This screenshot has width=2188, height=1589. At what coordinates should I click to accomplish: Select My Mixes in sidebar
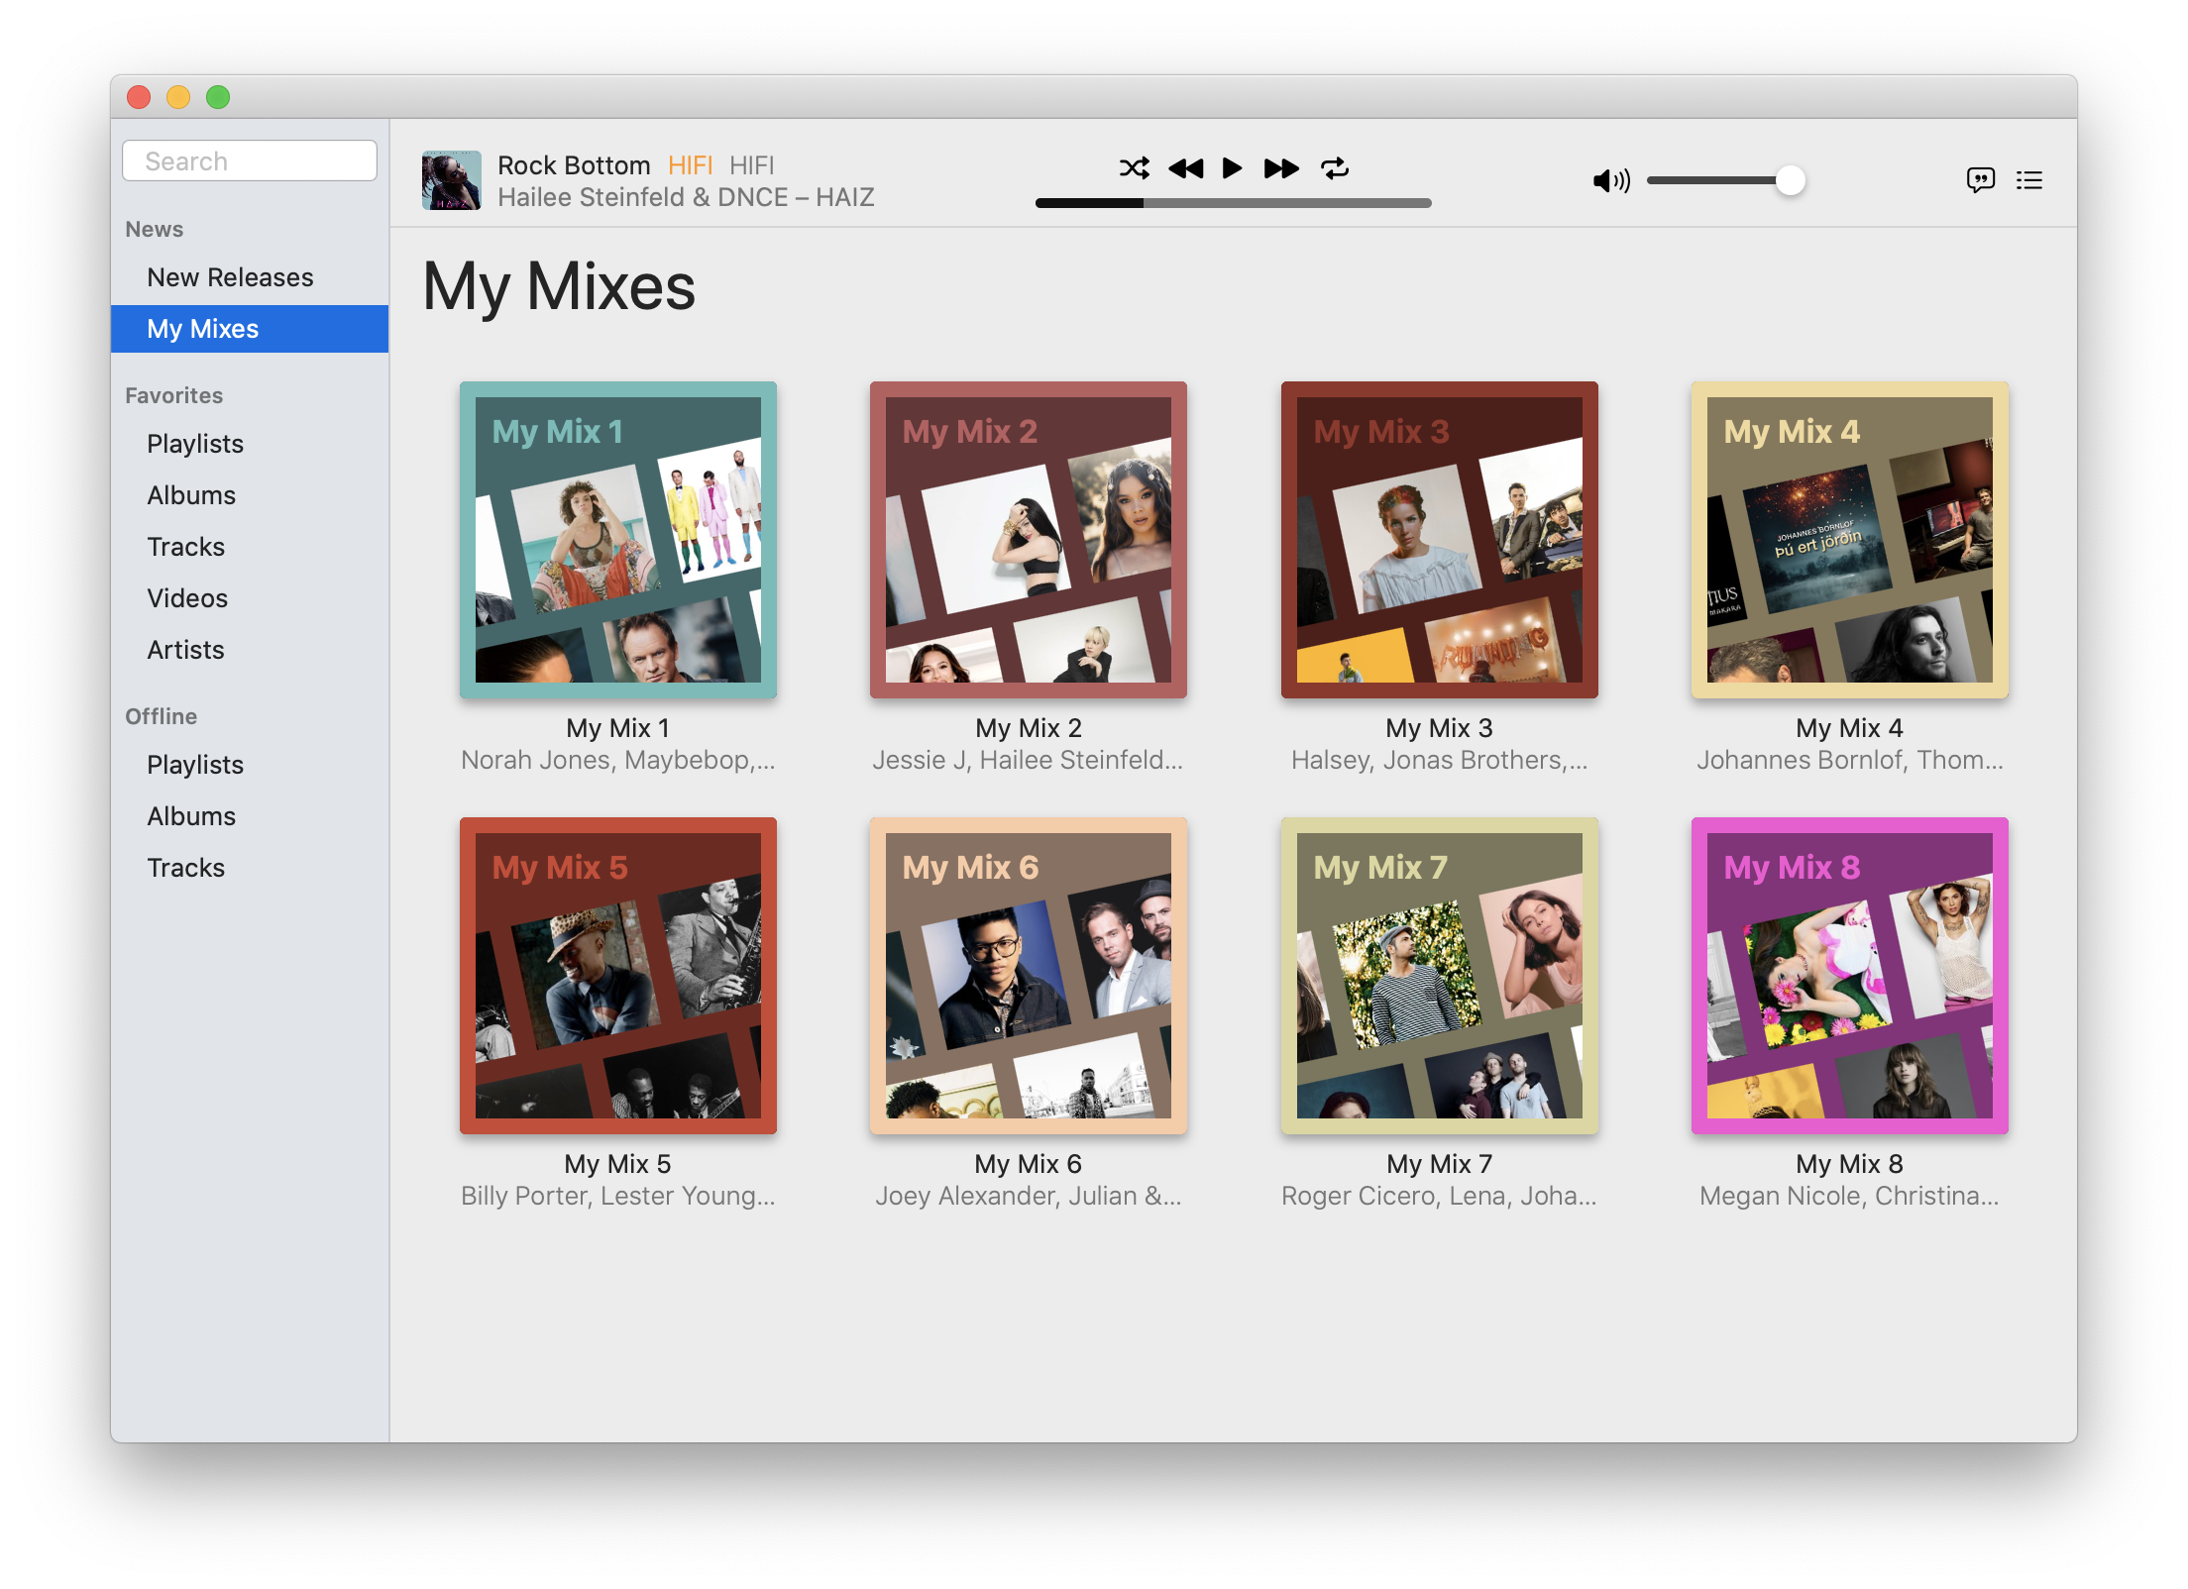[x=250, y=329]
